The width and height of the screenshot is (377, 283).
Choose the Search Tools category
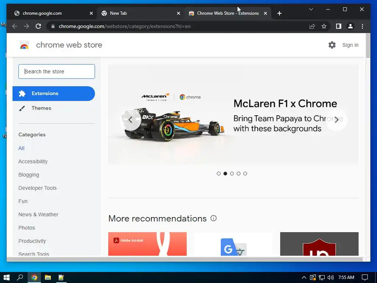tap(34, 254)
